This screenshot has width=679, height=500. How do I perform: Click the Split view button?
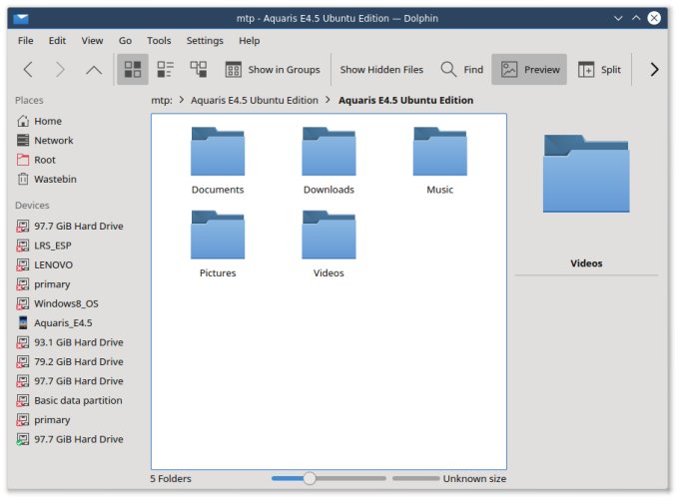[599, 70]
